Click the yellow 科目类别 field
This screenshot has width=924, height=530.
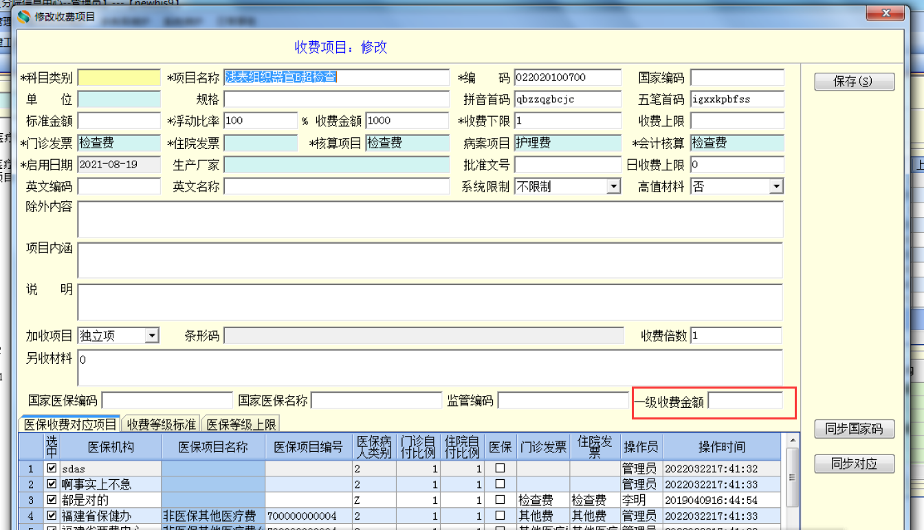[x=119, y=78]
